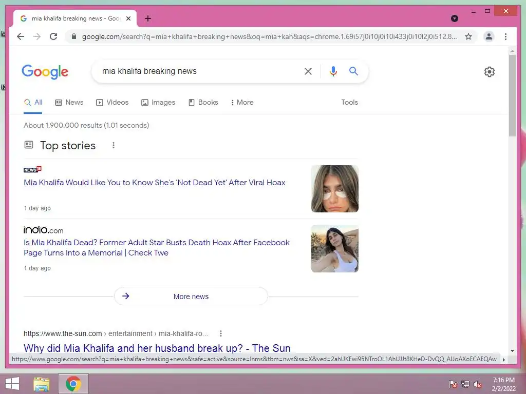Click the Chrome taskbar icon
The image size is (526, 394).
[73, 384]
